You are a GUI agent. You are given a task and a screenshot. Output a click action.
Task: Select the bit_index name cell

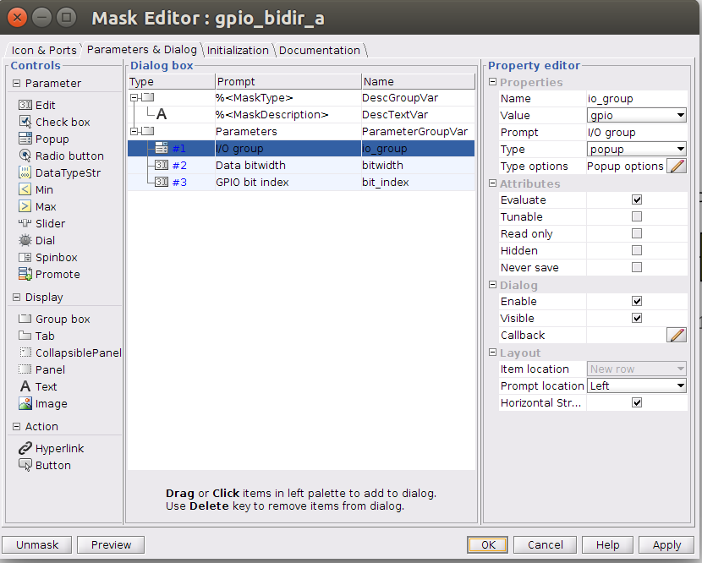418,182
